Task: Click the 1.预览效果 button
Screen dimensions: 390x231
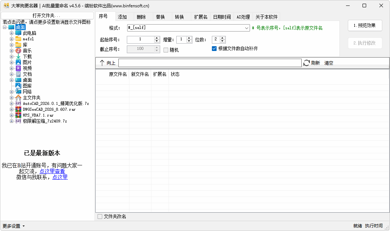Action: click(x=365, y=25)
